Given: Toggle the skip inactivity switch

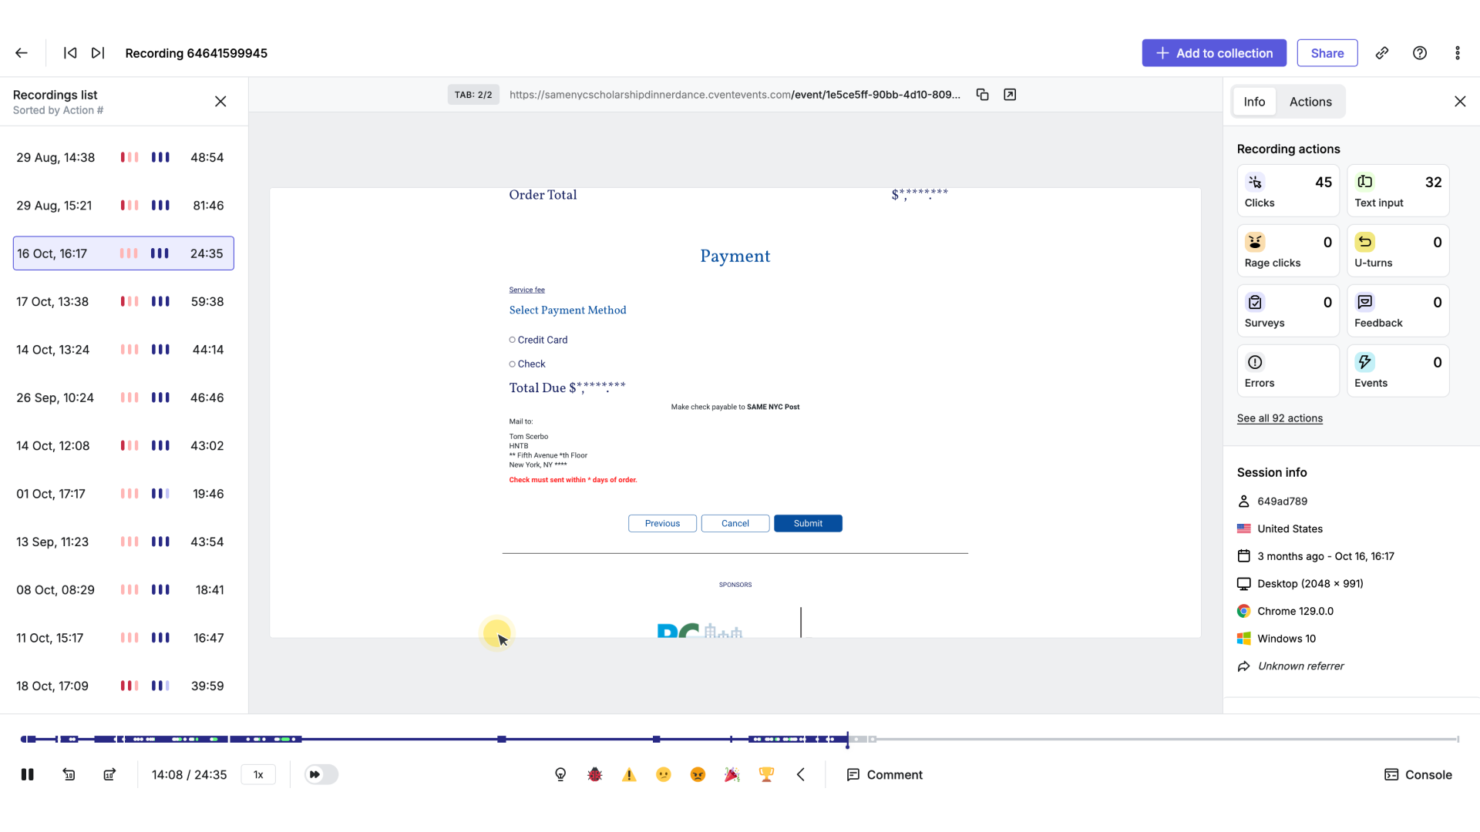Looking at the screenshot, I should tap(321, 774).
